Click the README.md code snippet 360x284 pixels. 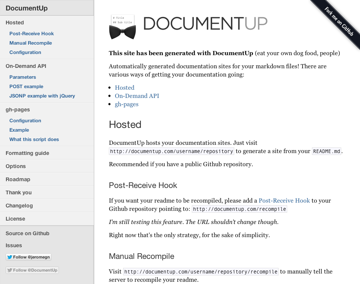327,152
